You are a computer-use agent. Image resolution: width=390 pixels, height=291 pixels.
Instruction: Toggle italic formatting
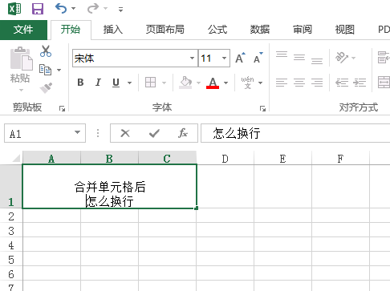pyautogui.click(x=98, y=83)
